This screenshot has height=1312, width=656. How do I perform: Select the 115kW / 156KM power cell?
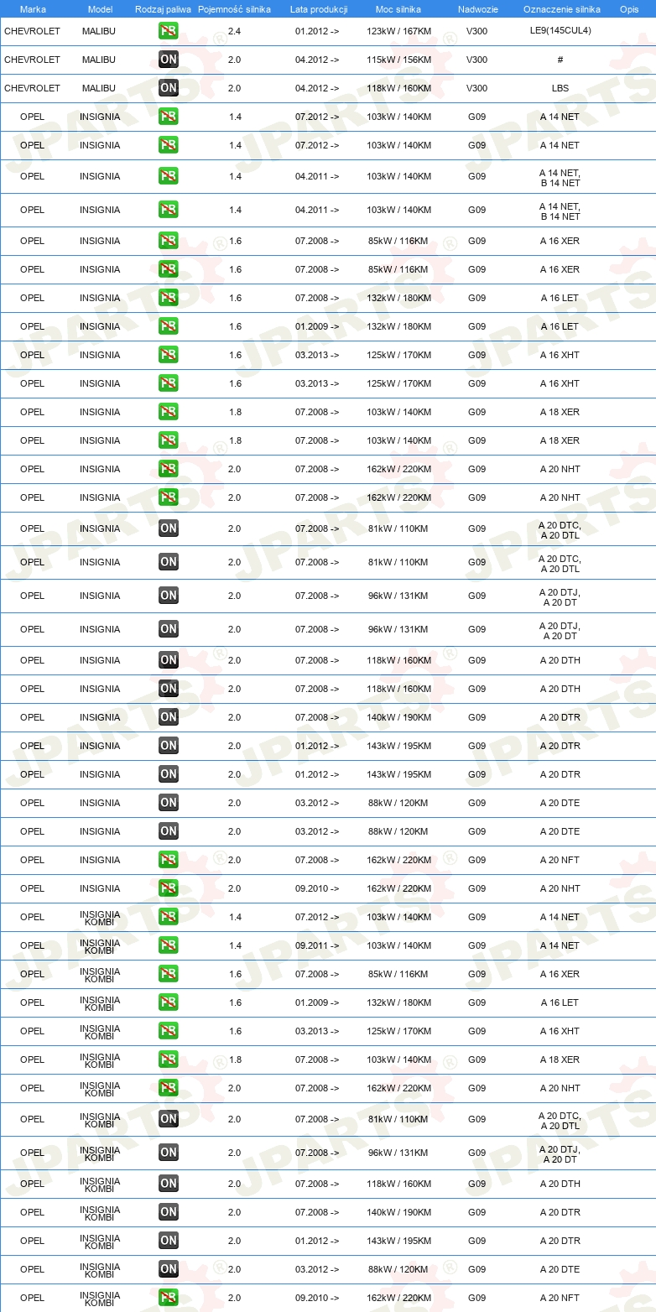(399, 60)
